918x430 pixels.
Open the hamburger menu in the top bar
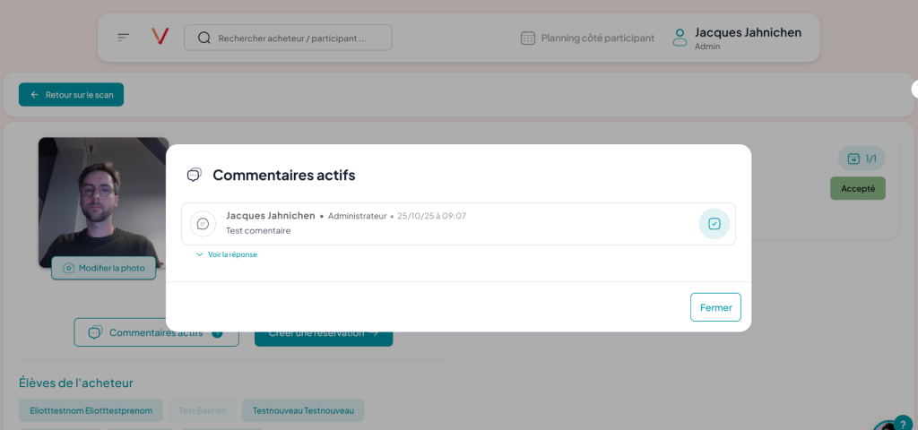point(124,38)
